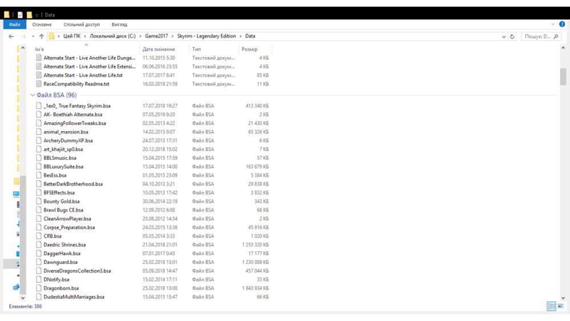Screen dimensions: 570x321
Task: Click the New Folder icon in the title bar
Action: click(x=29, y=15)
